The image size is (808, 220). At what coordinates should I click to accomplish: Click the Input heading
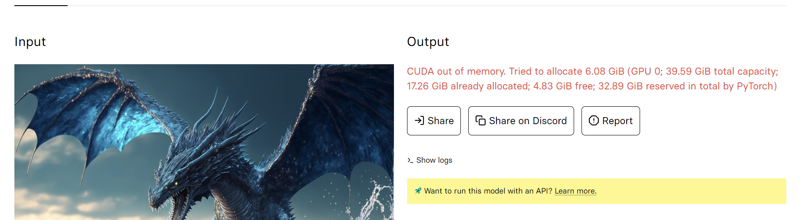(30, 42)
